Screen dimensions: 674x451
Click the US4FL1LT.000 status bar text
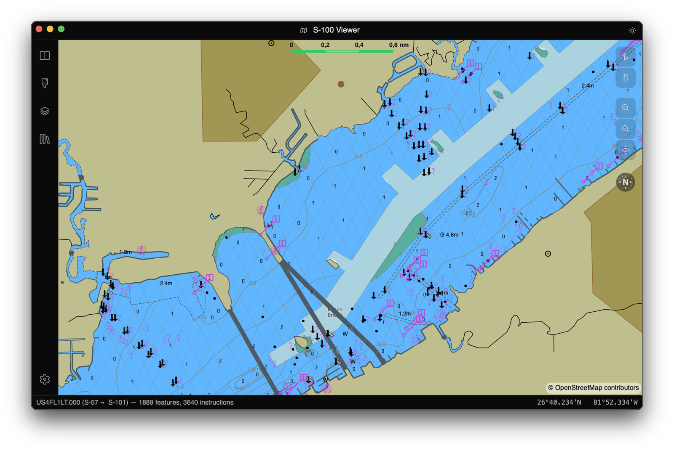(135, 402)
